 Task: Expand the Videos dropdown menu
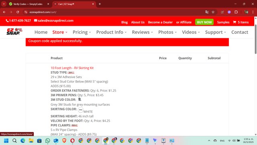point(191,32)
